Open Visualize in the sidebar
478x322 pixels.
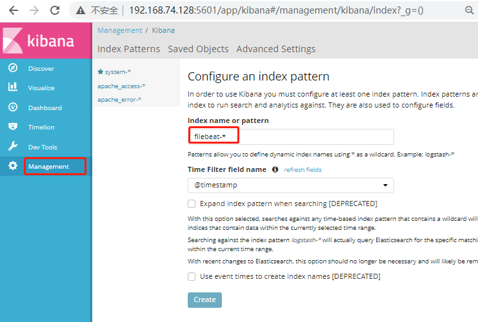41,88
